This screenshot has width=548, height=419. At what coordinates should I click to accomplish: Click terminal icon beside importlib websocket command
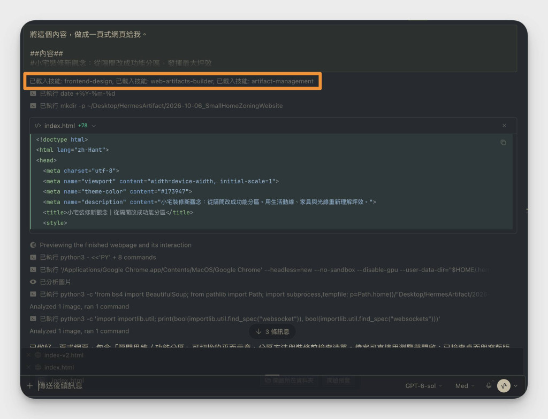33,319
